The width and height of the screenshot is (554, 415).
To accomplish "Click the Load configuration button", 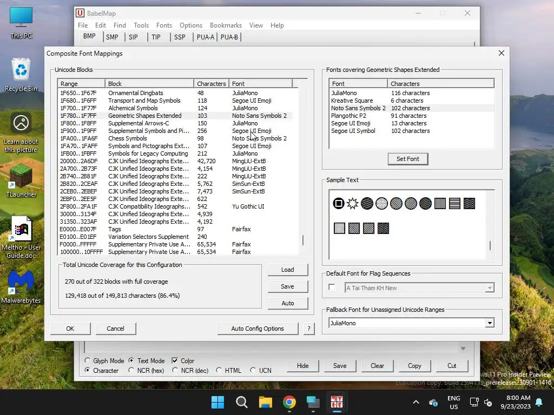I will [x=288, y=270].
